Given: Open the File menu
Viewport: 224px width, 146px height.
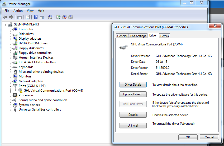Looking at the screenshot, I should point(7,11).
